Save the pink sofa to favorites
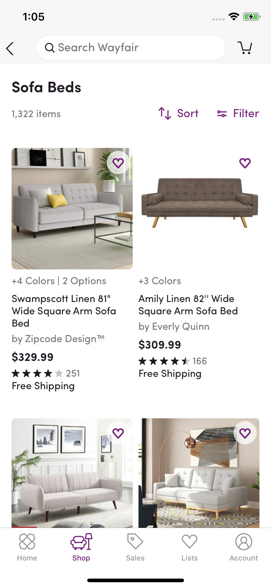The image size is (271, 588). pos(118,433)
